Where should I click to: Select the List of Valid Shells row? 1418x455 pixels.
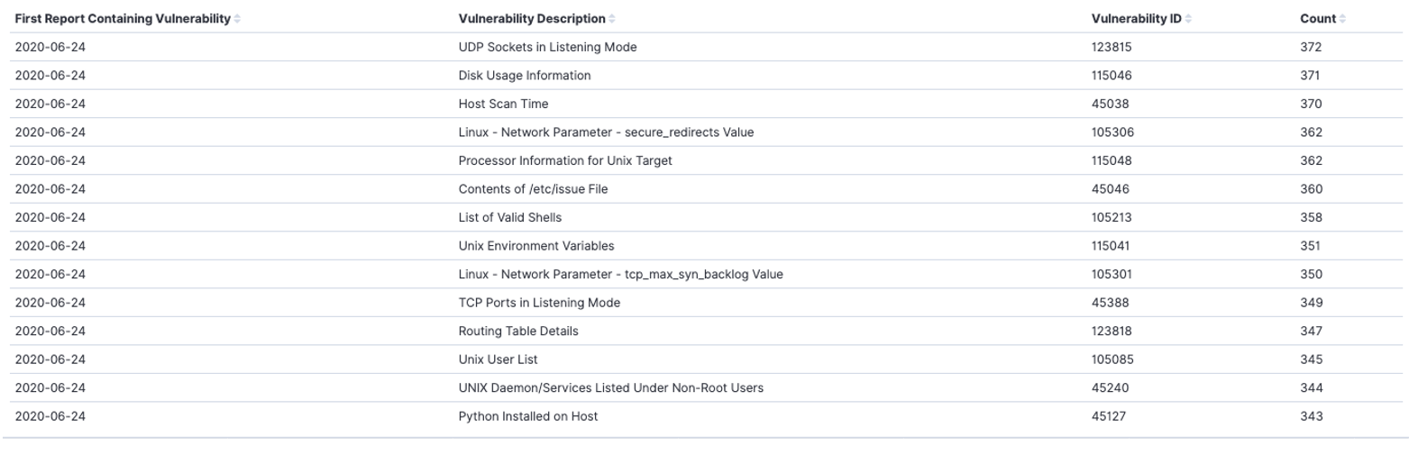click(x=509, y=217)
